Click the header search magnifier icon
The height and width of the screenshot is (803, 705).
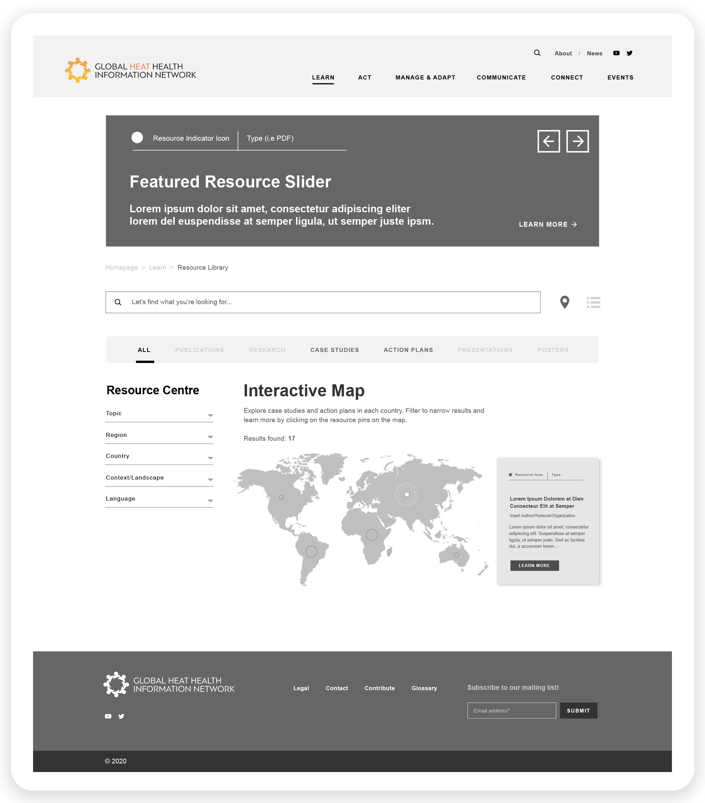537,53
